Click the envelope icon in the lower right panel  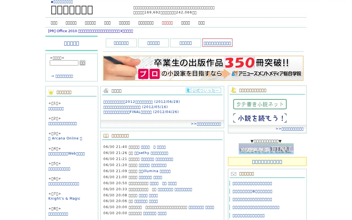coord(233,174)
